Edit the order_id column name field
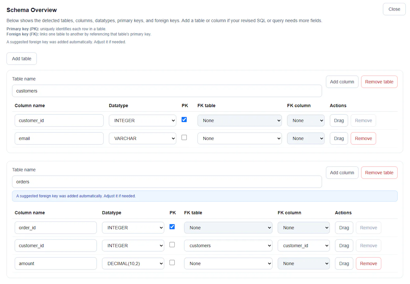 pyautogui.click(x=56, y=228)
